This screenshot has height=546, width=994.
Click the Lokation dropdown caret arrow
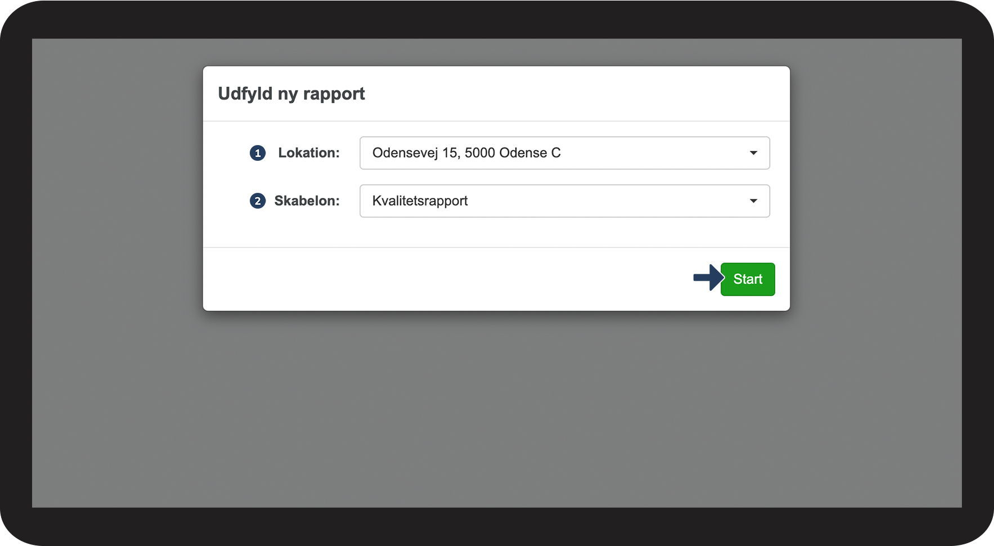coord(753,153)
